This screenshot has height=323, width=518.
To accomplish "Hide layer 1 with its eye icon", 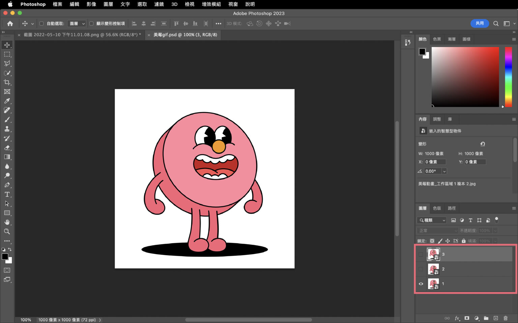I will click(421, 284).
